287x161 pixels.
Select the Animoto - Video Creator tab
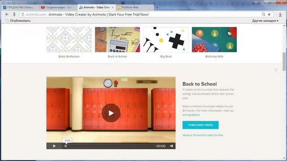click(x=96, y=7)
